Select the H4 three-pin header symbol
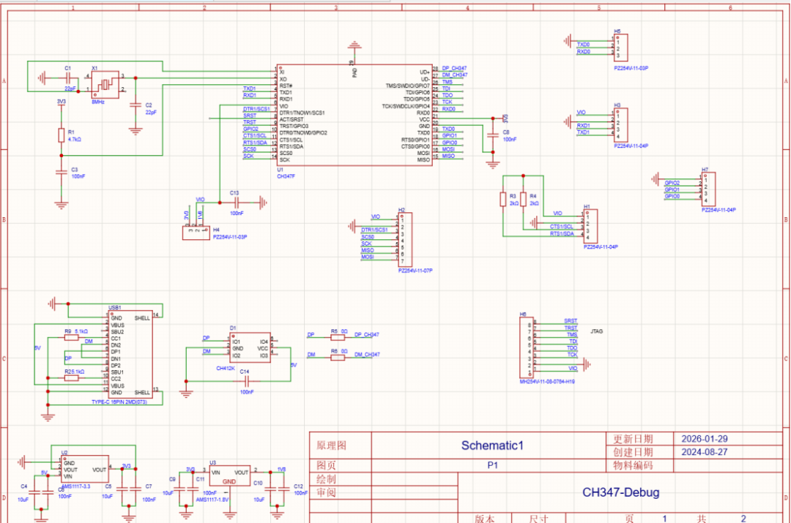Image resolution: width=791 pixels, height=523 pixels. pyautogui.click(x=196, y=233)
